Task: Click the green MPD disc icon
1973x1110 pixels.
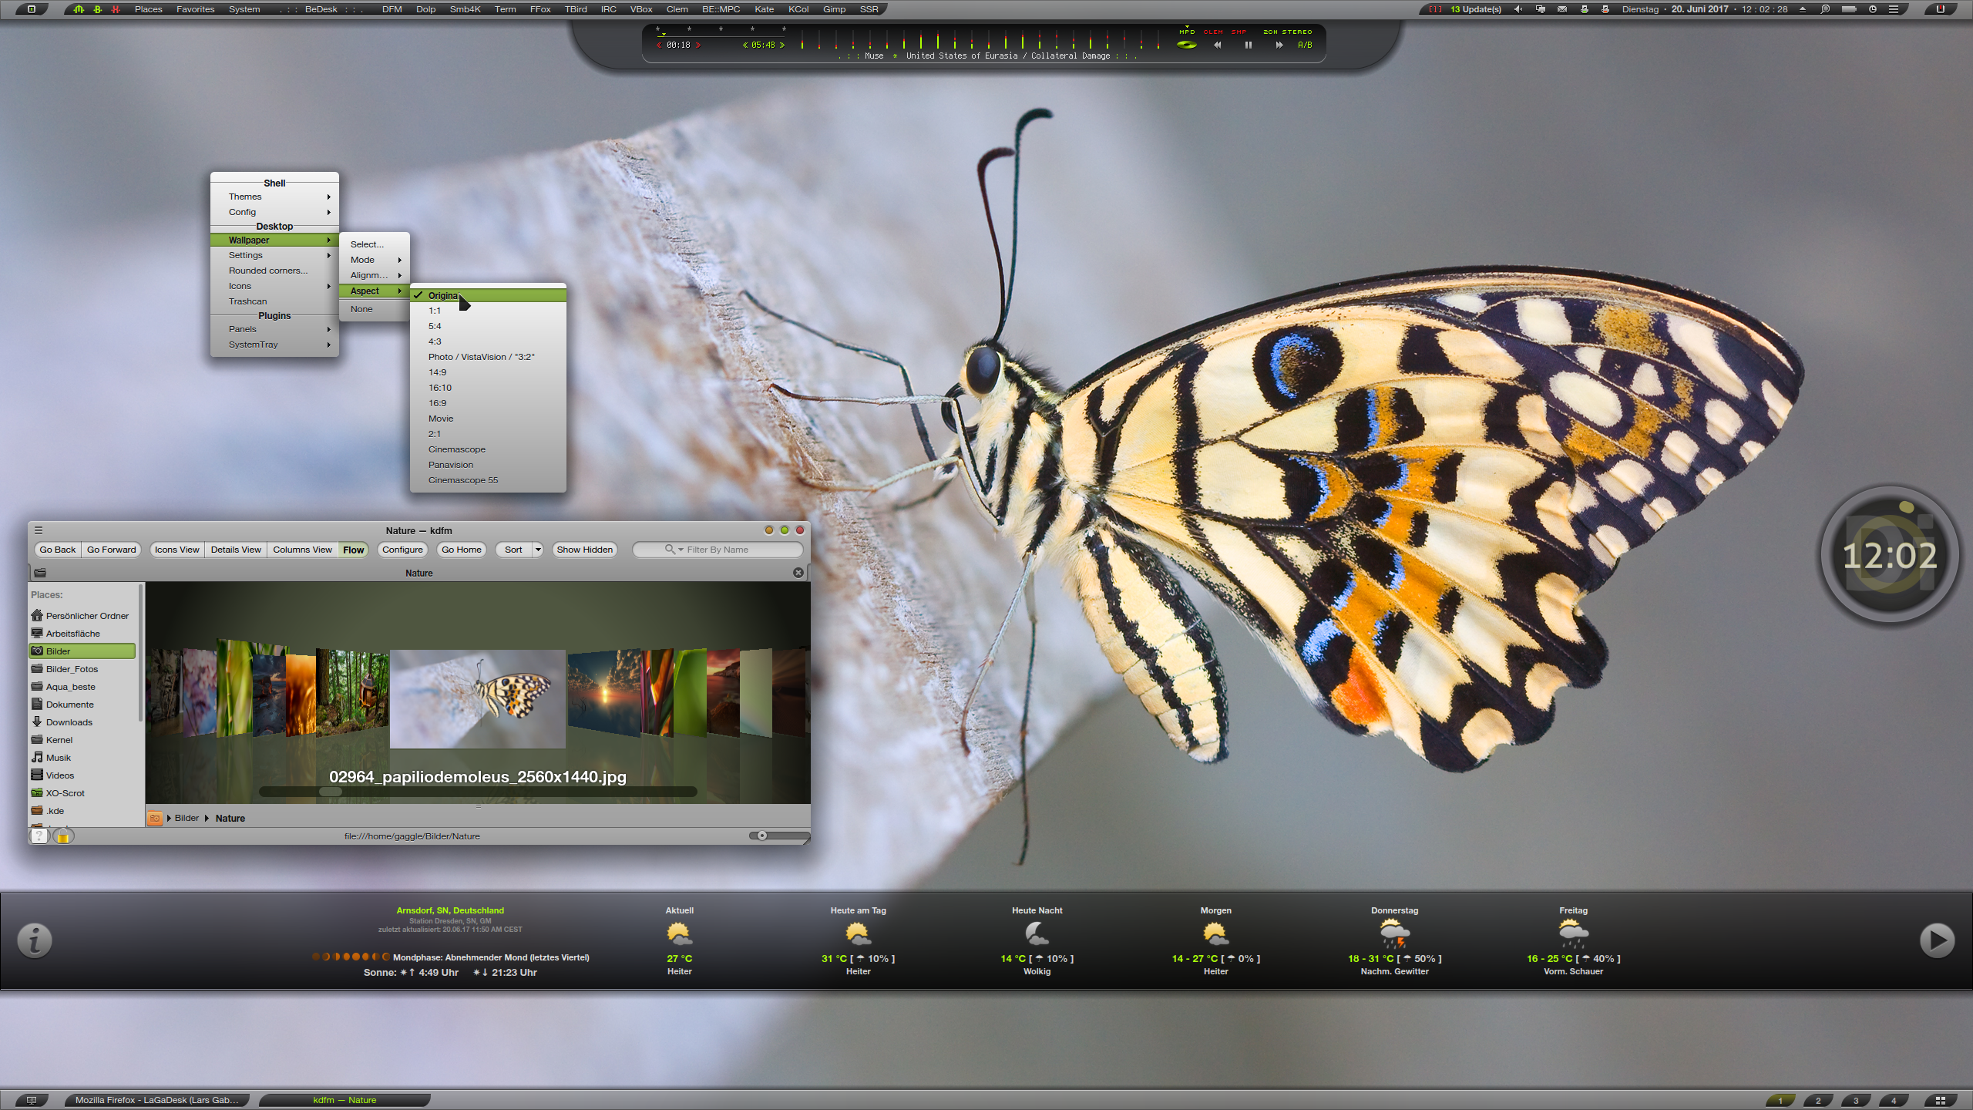Action: tap(1186, 45)
